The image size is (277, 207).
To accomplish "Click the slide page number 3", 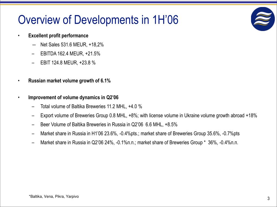I will tap(269, 199).
